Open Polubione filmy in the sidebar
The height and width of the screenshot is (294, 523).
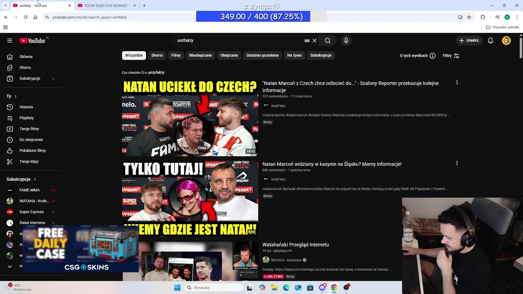point(33,151)
